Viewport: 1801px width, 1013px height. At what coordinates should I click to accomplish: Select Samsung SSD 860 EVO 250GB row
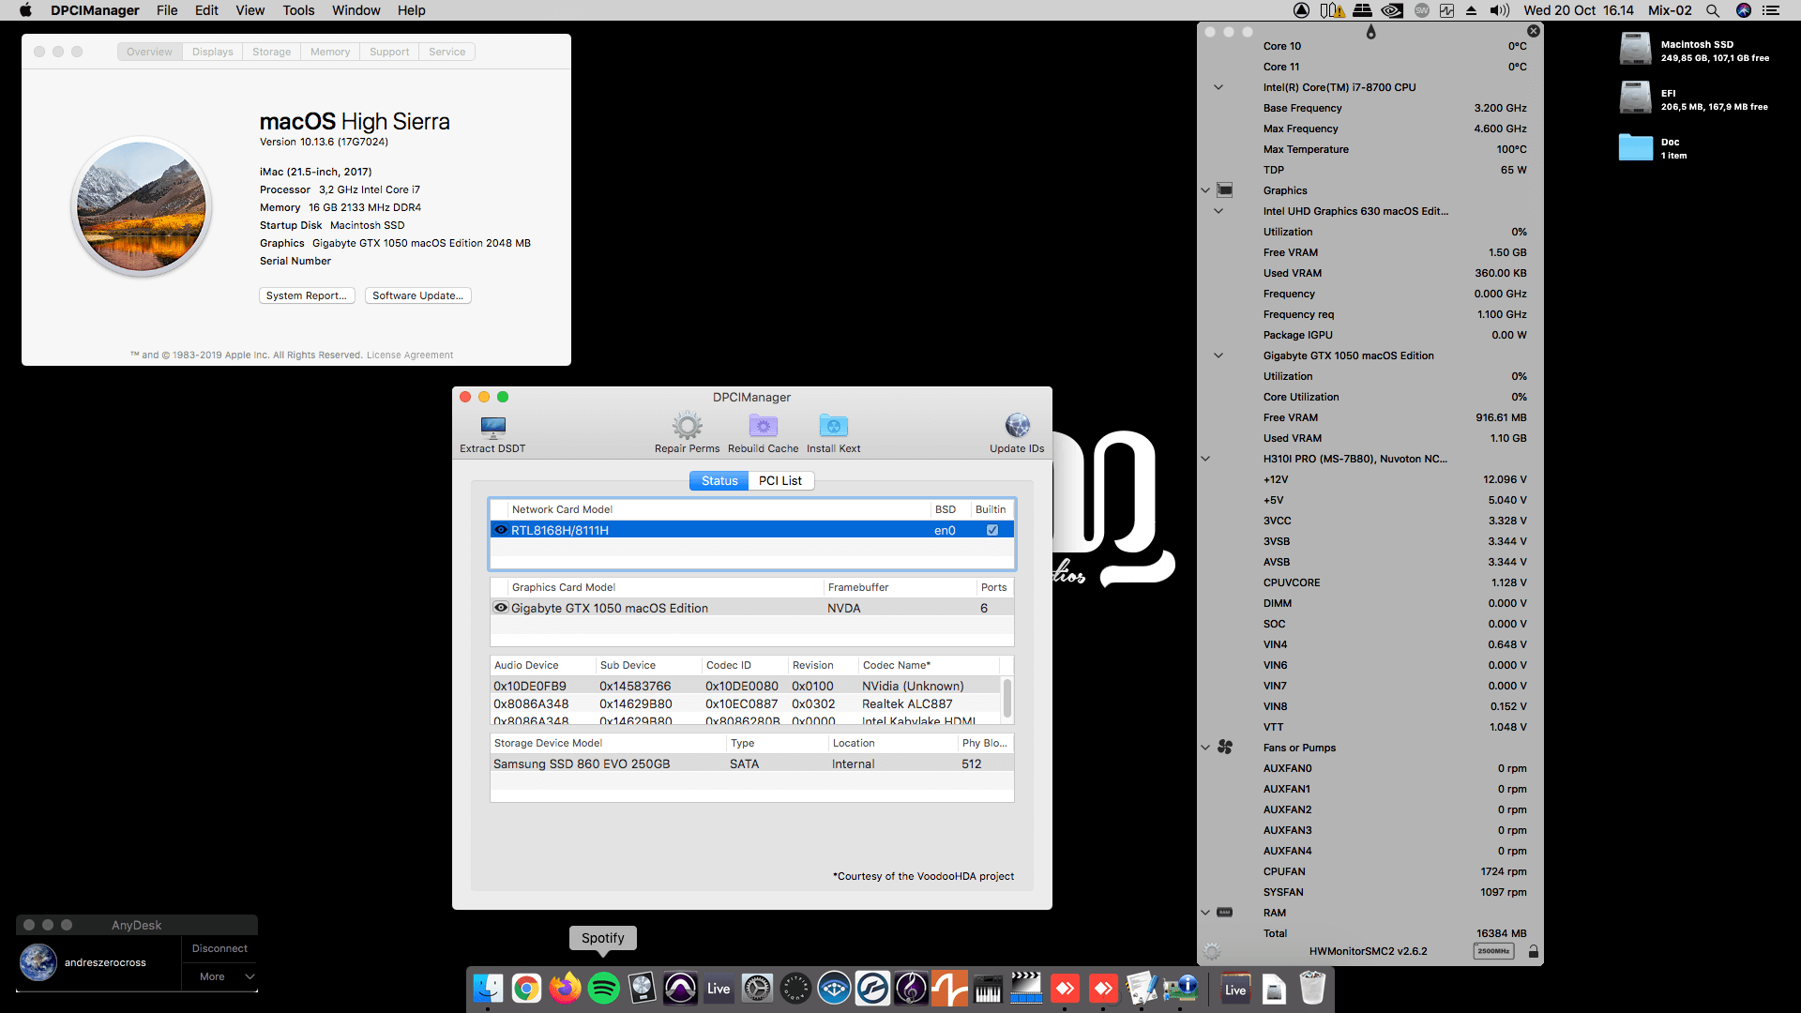tap(751, 764)
